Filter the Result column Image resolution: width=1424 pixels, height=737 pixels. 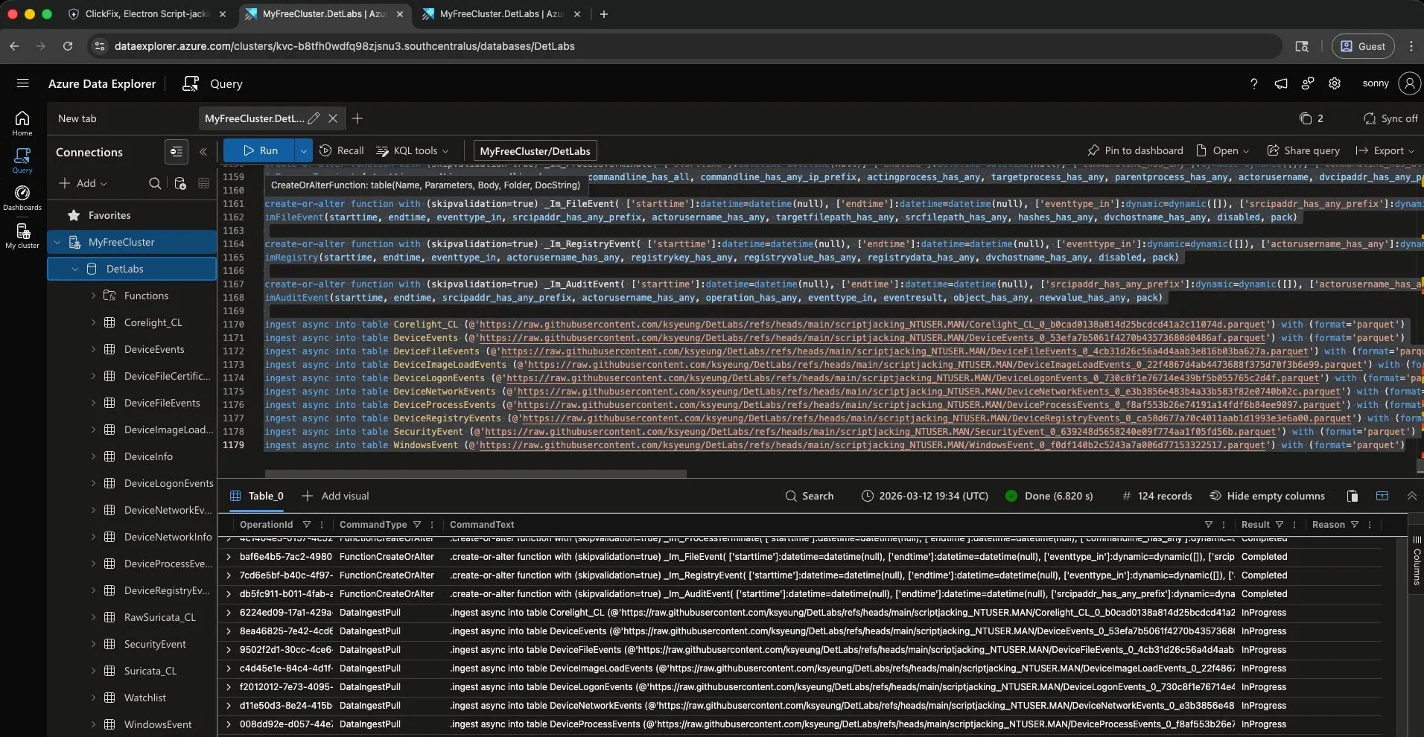coord(1280,525)
